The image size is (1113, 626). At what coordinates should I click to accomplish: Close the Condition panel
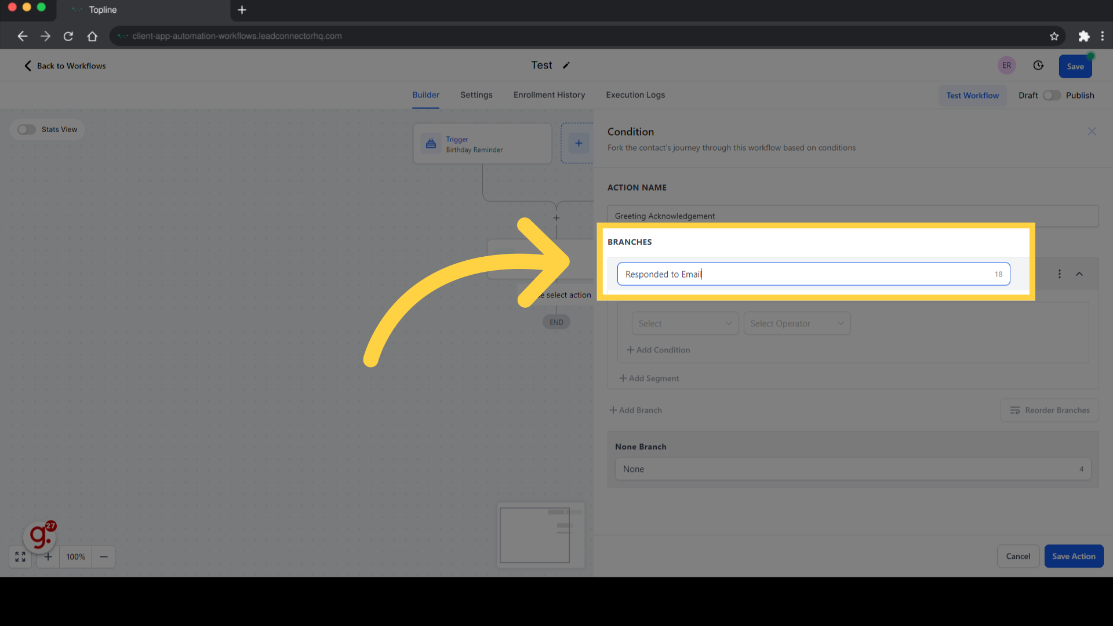click(x=1092, y=132)
